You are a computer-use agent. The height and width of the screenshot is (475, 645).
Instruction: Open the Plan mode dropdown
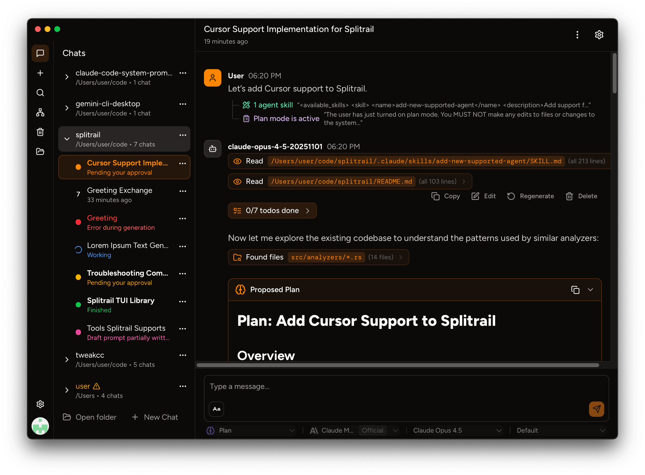click(251, 430)
